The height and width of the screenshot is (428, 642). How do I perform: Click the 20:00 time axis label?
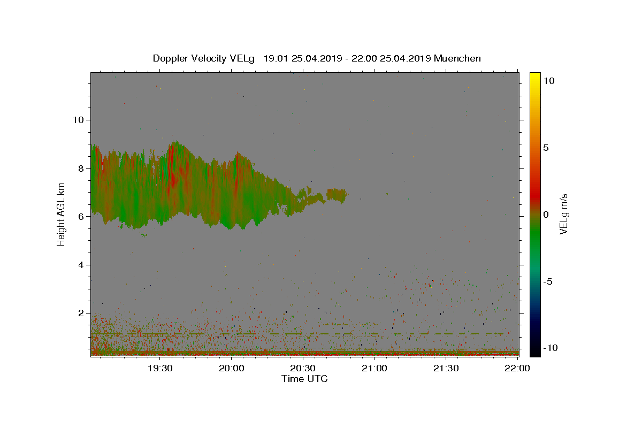click(x=232, y=368)
